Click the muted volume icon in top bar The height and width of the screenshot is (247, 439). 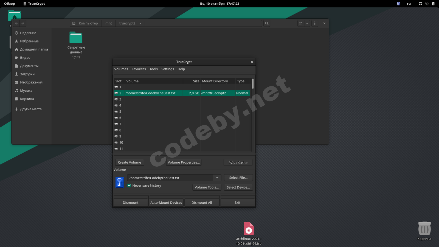tap(427, 4)
